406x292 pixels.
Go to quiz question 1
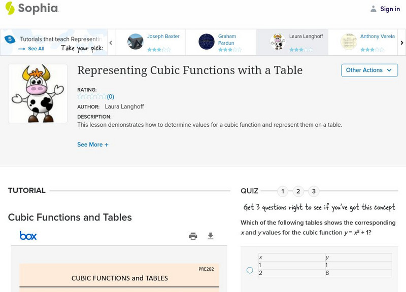point(283,191)
